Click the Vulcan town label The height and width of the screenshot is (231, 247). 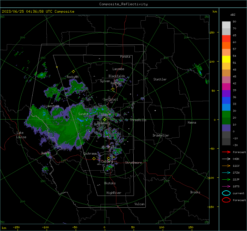pyautogui.click(x=140, y=204)
